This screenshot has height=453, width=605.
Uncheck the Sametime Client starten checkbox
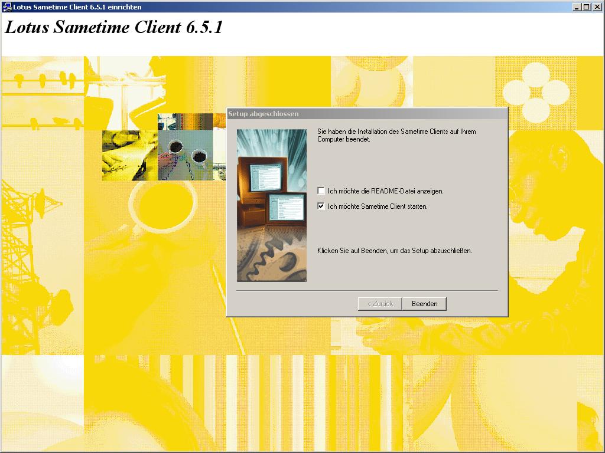click(x=321, y=206)
